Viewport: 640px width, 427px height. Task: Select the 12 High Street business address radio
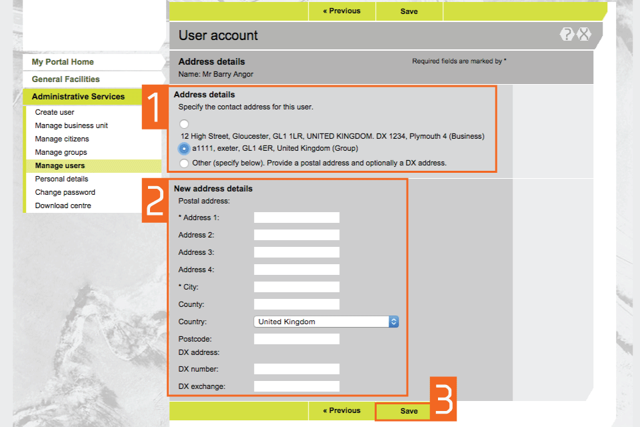pyautogui.click(x=184, y=124)
